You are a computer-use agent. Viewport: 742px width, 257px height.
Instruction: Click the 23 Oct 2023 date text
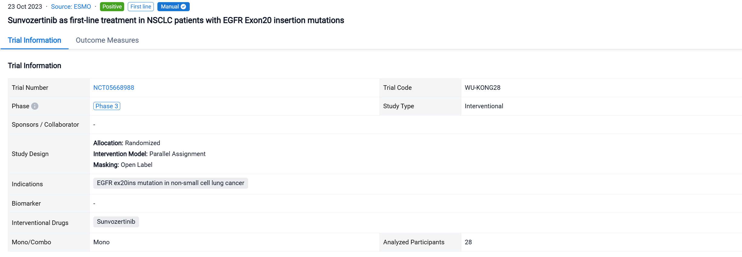pyautogui.click(x=25, y=7)
